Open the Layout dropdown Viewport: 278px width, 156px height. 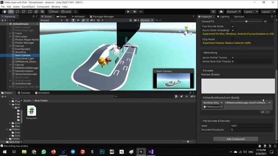tap(268, 12)
